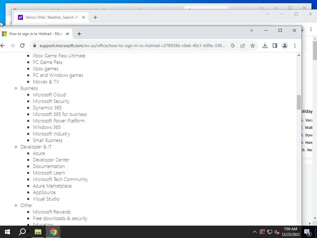Add a new tab in the Yahoo window

point(95,17)
